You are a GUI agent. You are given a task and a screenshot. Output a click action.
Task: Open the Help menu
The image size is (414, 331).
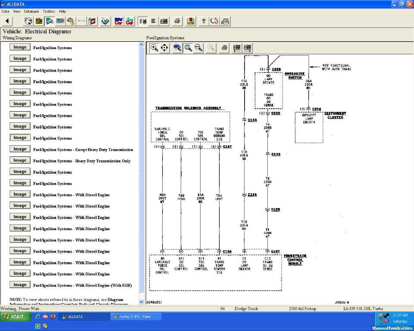tap(62, 11)
